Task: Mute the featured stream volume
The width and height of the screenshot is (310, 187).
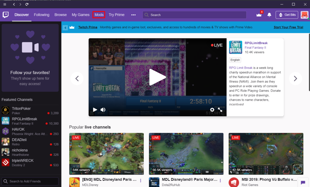Action: coord(103,110)
